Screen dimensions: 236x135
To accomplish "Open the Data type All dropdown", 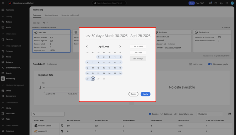I will (46, 23).
